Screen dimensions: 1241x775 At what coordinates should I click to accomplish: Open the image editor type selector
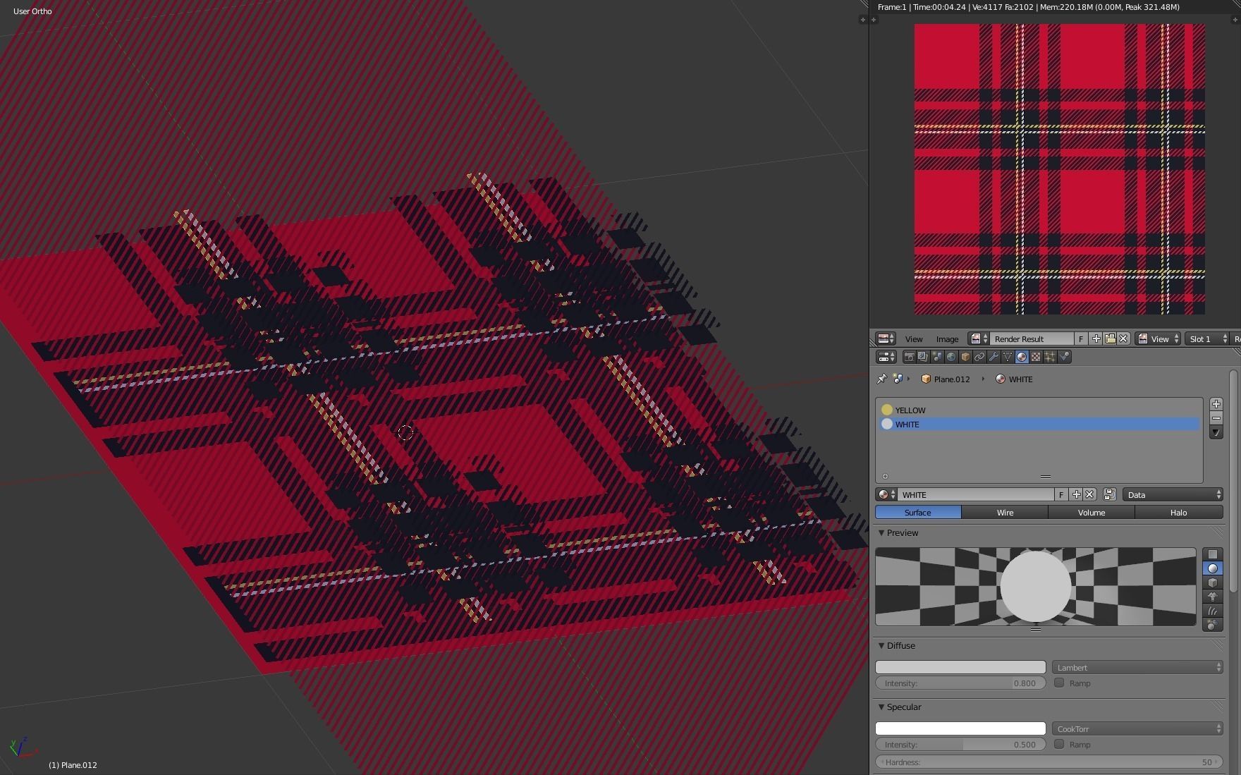point(886,339)
